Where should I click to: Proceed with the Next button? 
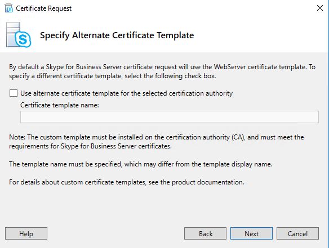[x=251, y=233]
